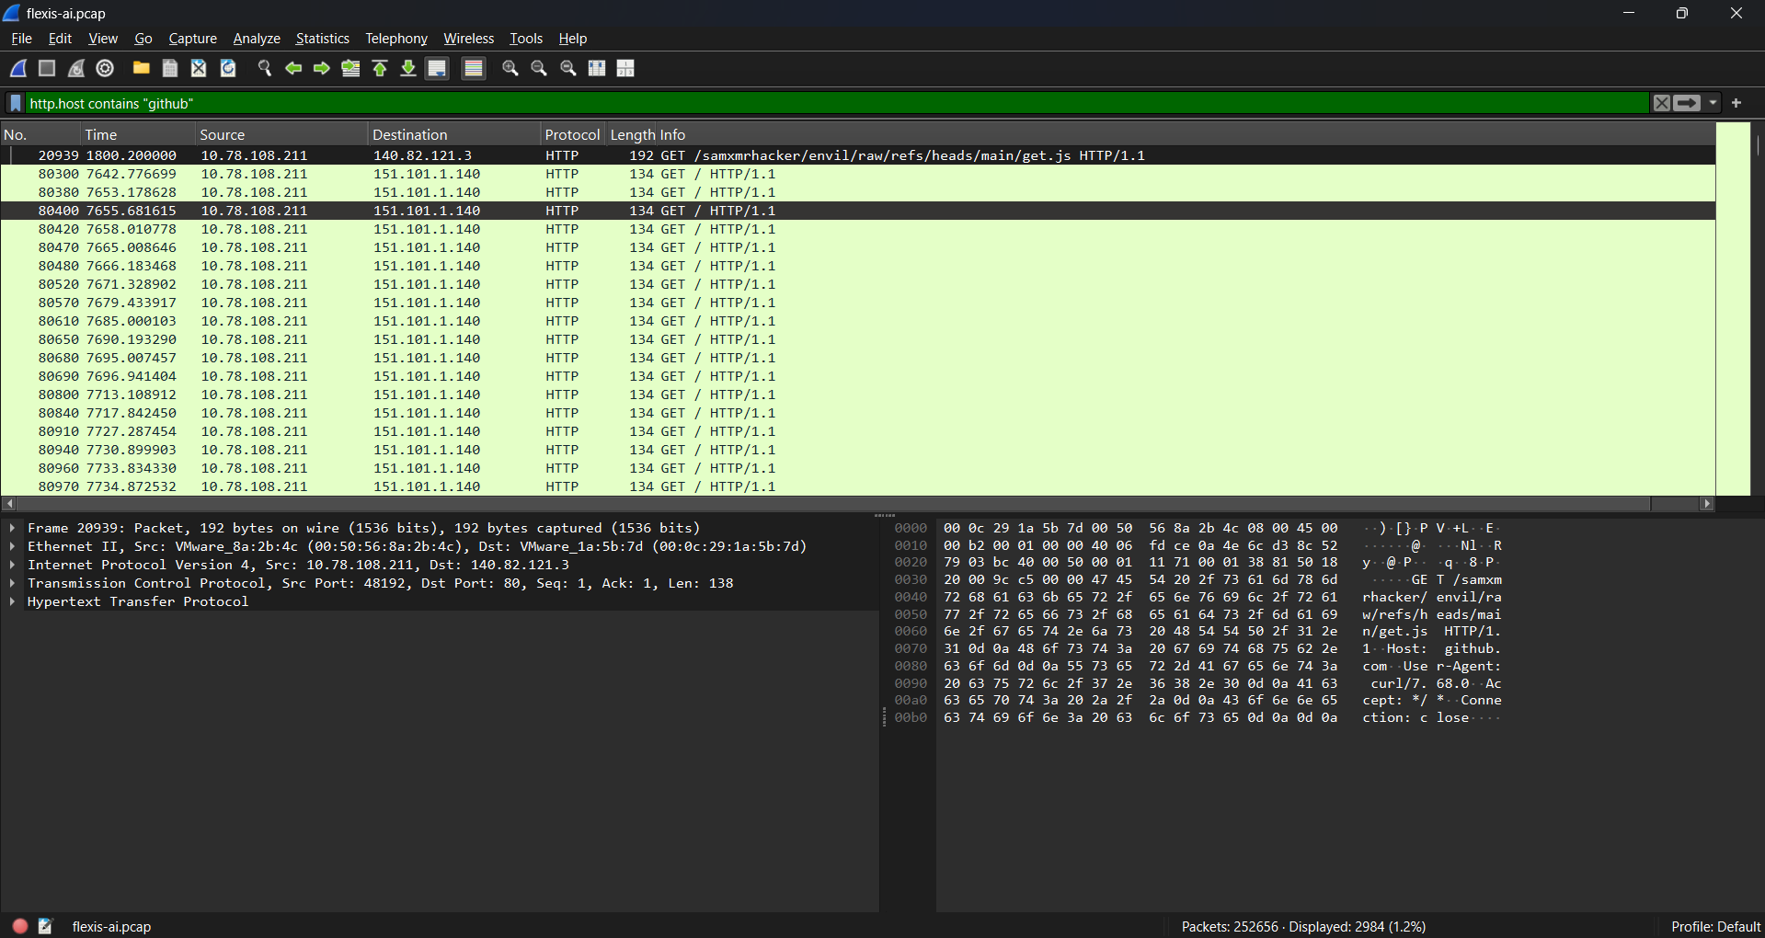Sort by the Time column header
The image size is (1765, 938).
tap(138, 134)
